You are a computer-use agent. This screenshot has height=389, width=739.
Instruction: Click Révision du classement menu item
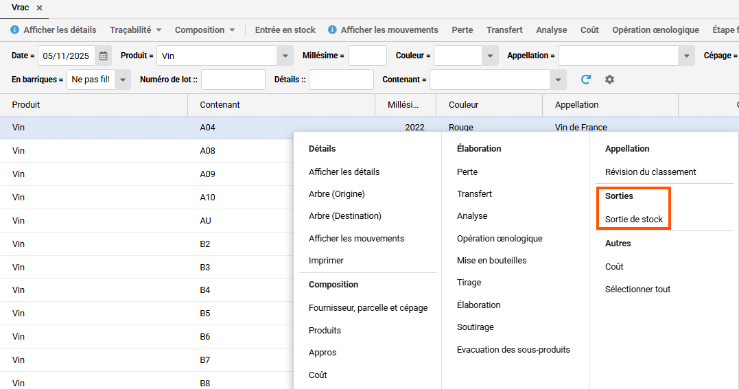pyautogui.click(x=650, y=172)
